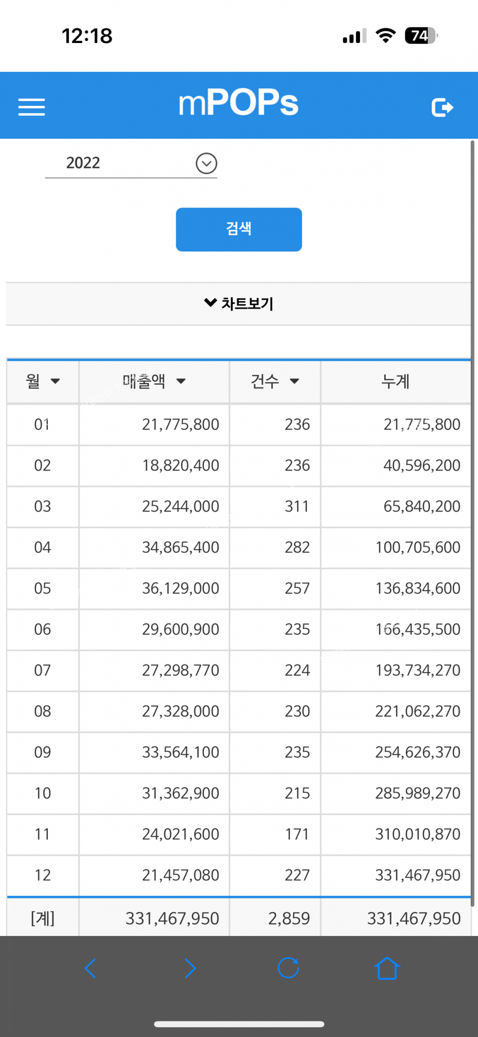This screenshot has width=478, height=1037.
Task: Go back with browser back arrow
Action: (x=90, y=968)
